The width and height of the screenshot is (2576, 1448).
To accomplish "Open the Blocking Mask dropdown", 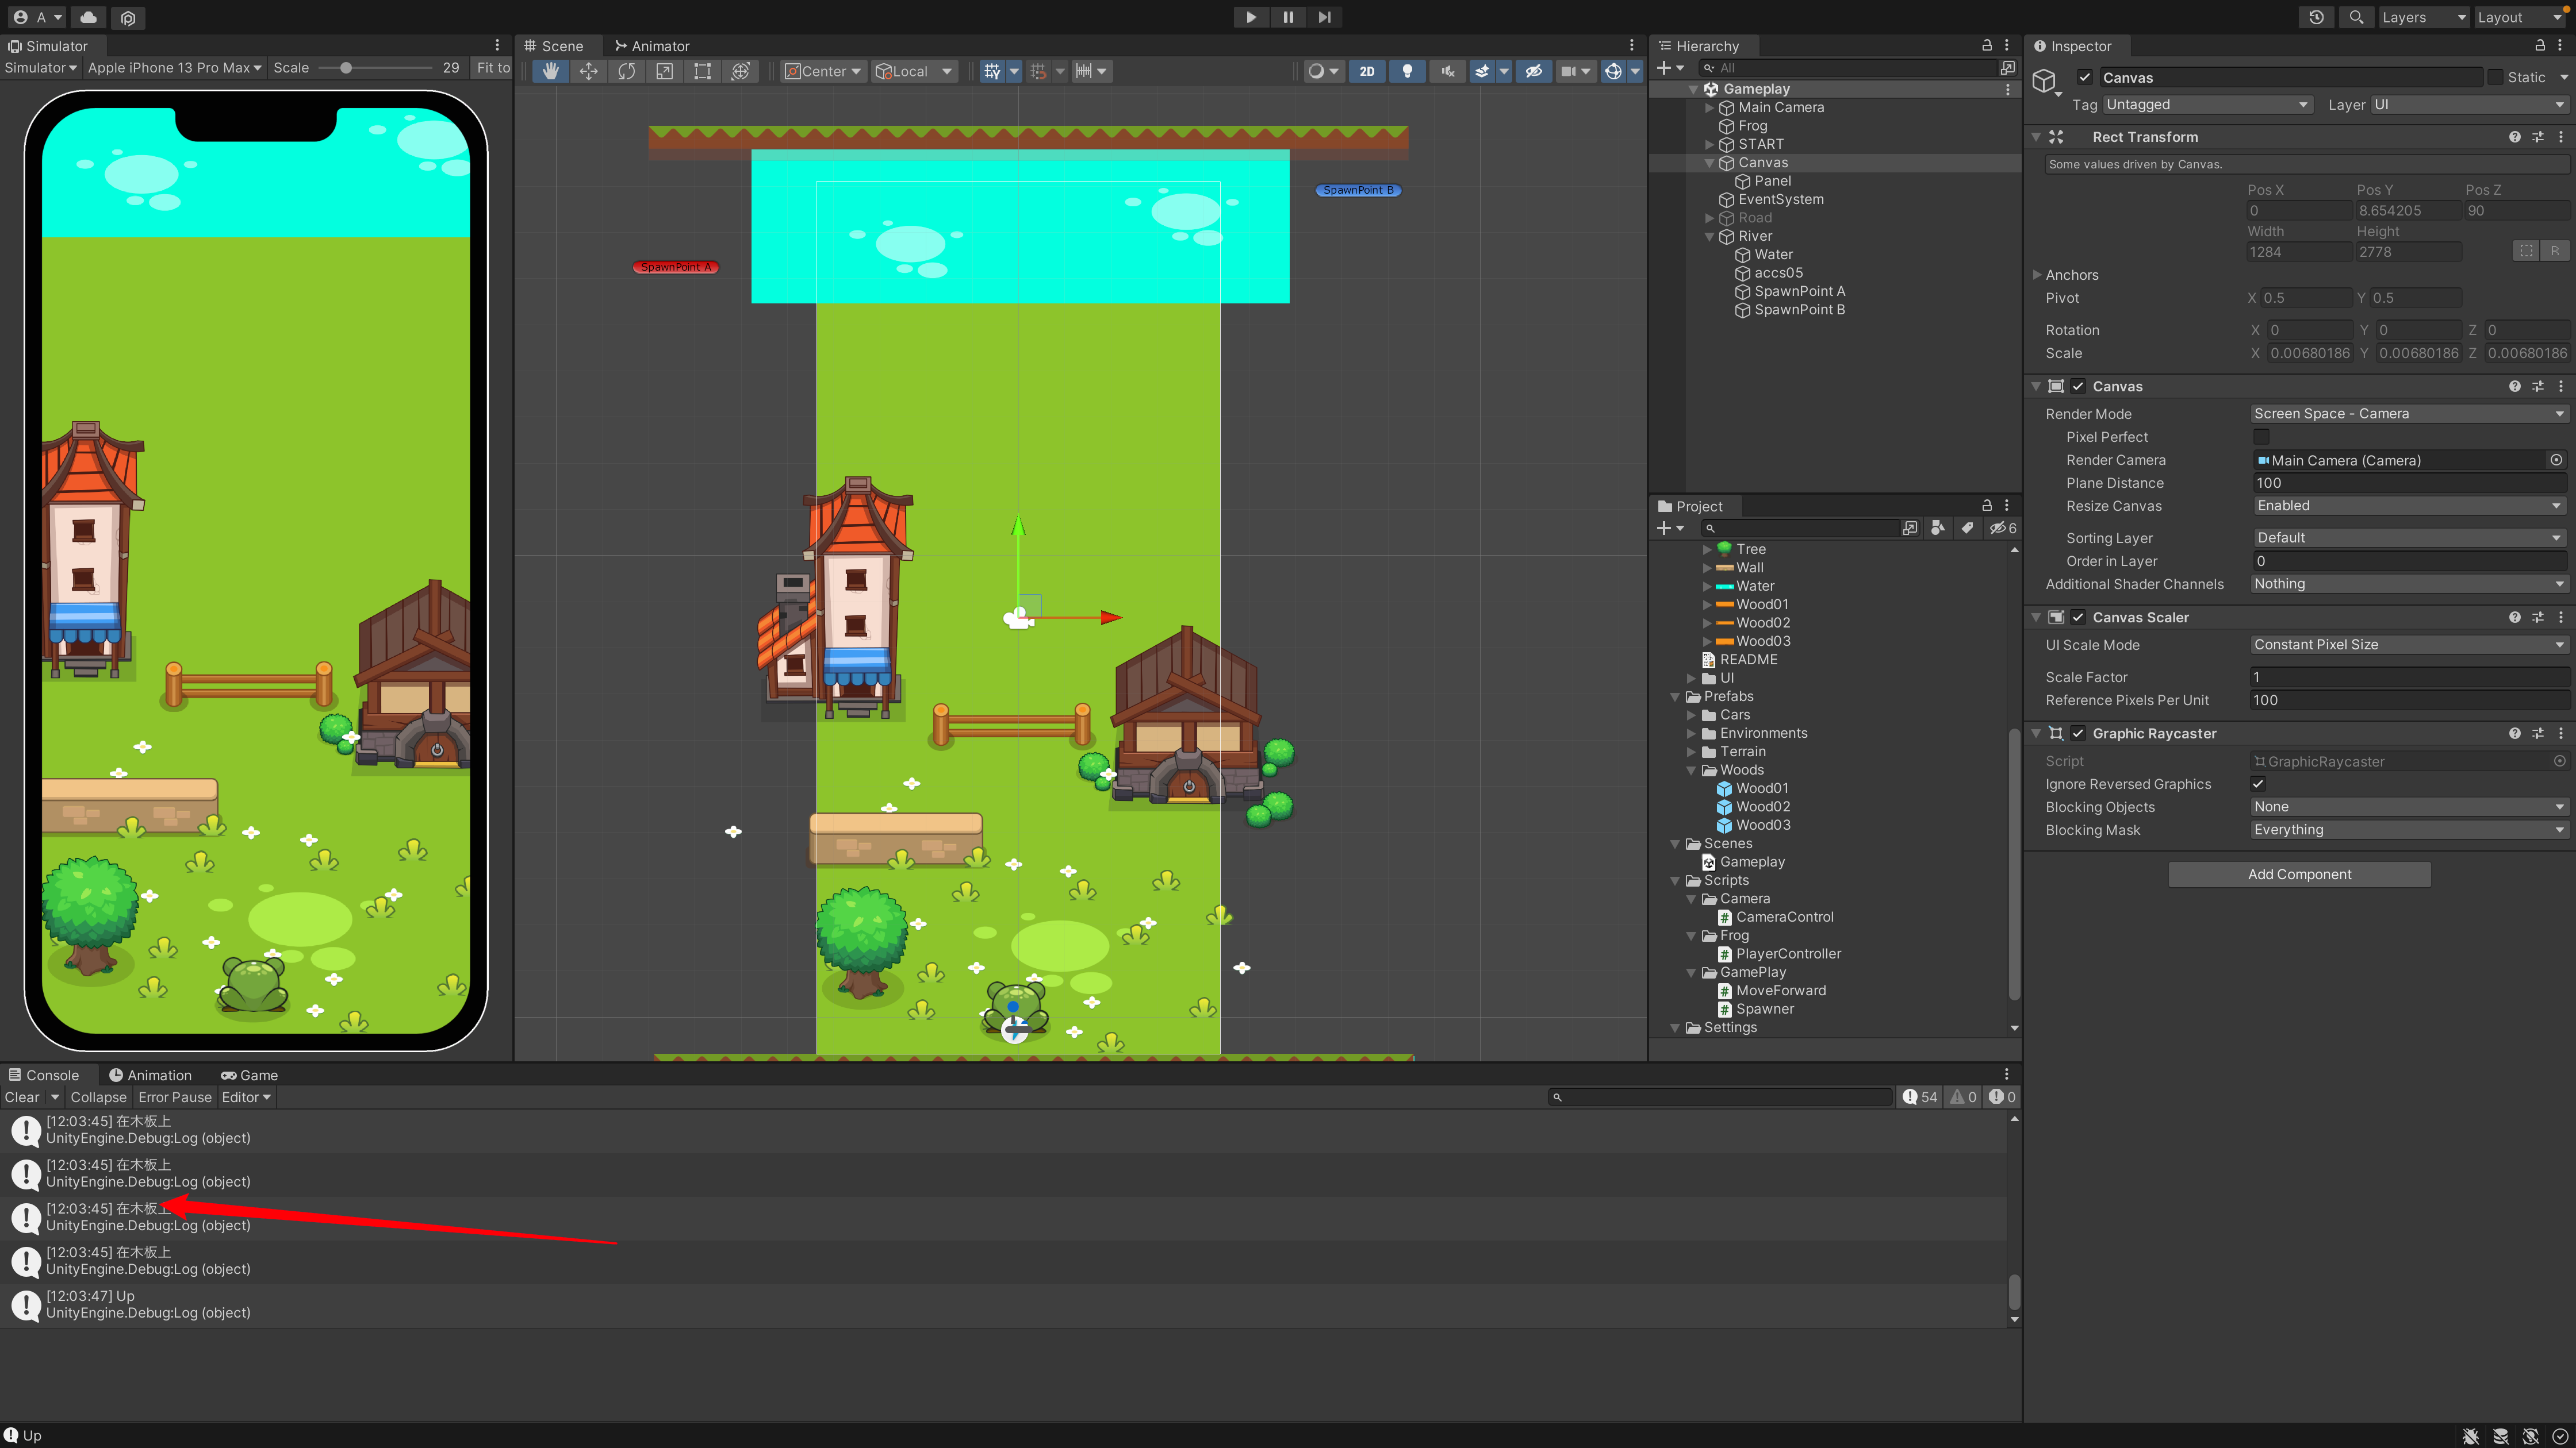I will coord(2410,830).
